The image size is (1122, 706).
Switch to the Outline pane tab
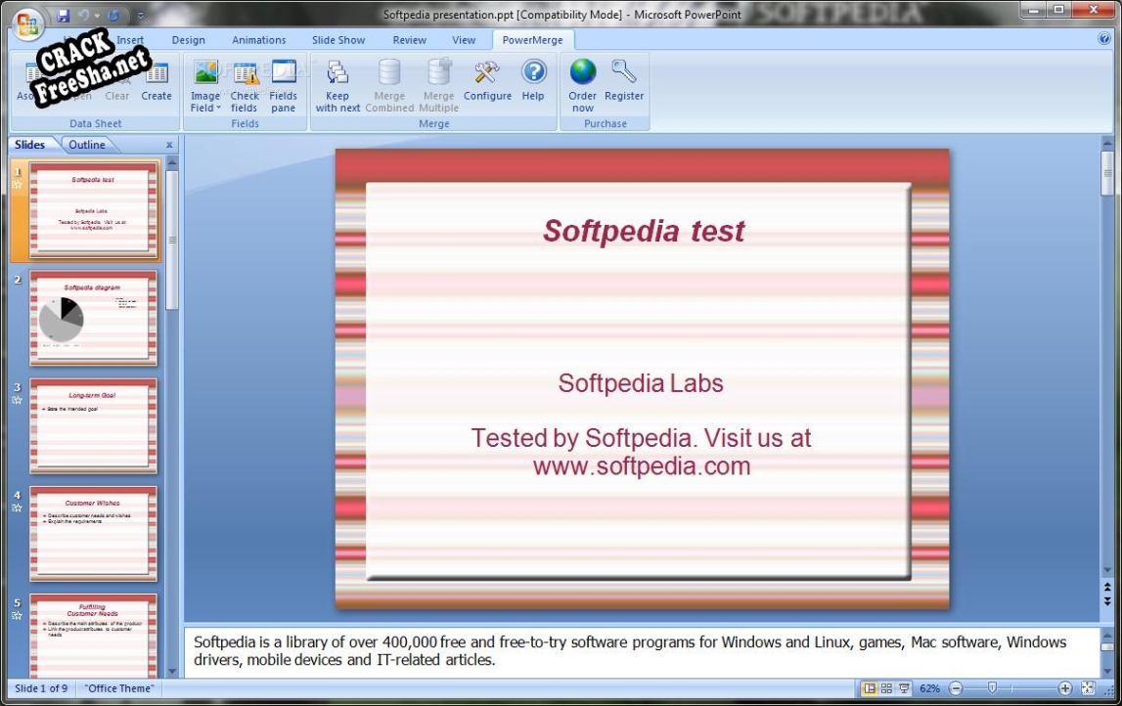(87, 145)
